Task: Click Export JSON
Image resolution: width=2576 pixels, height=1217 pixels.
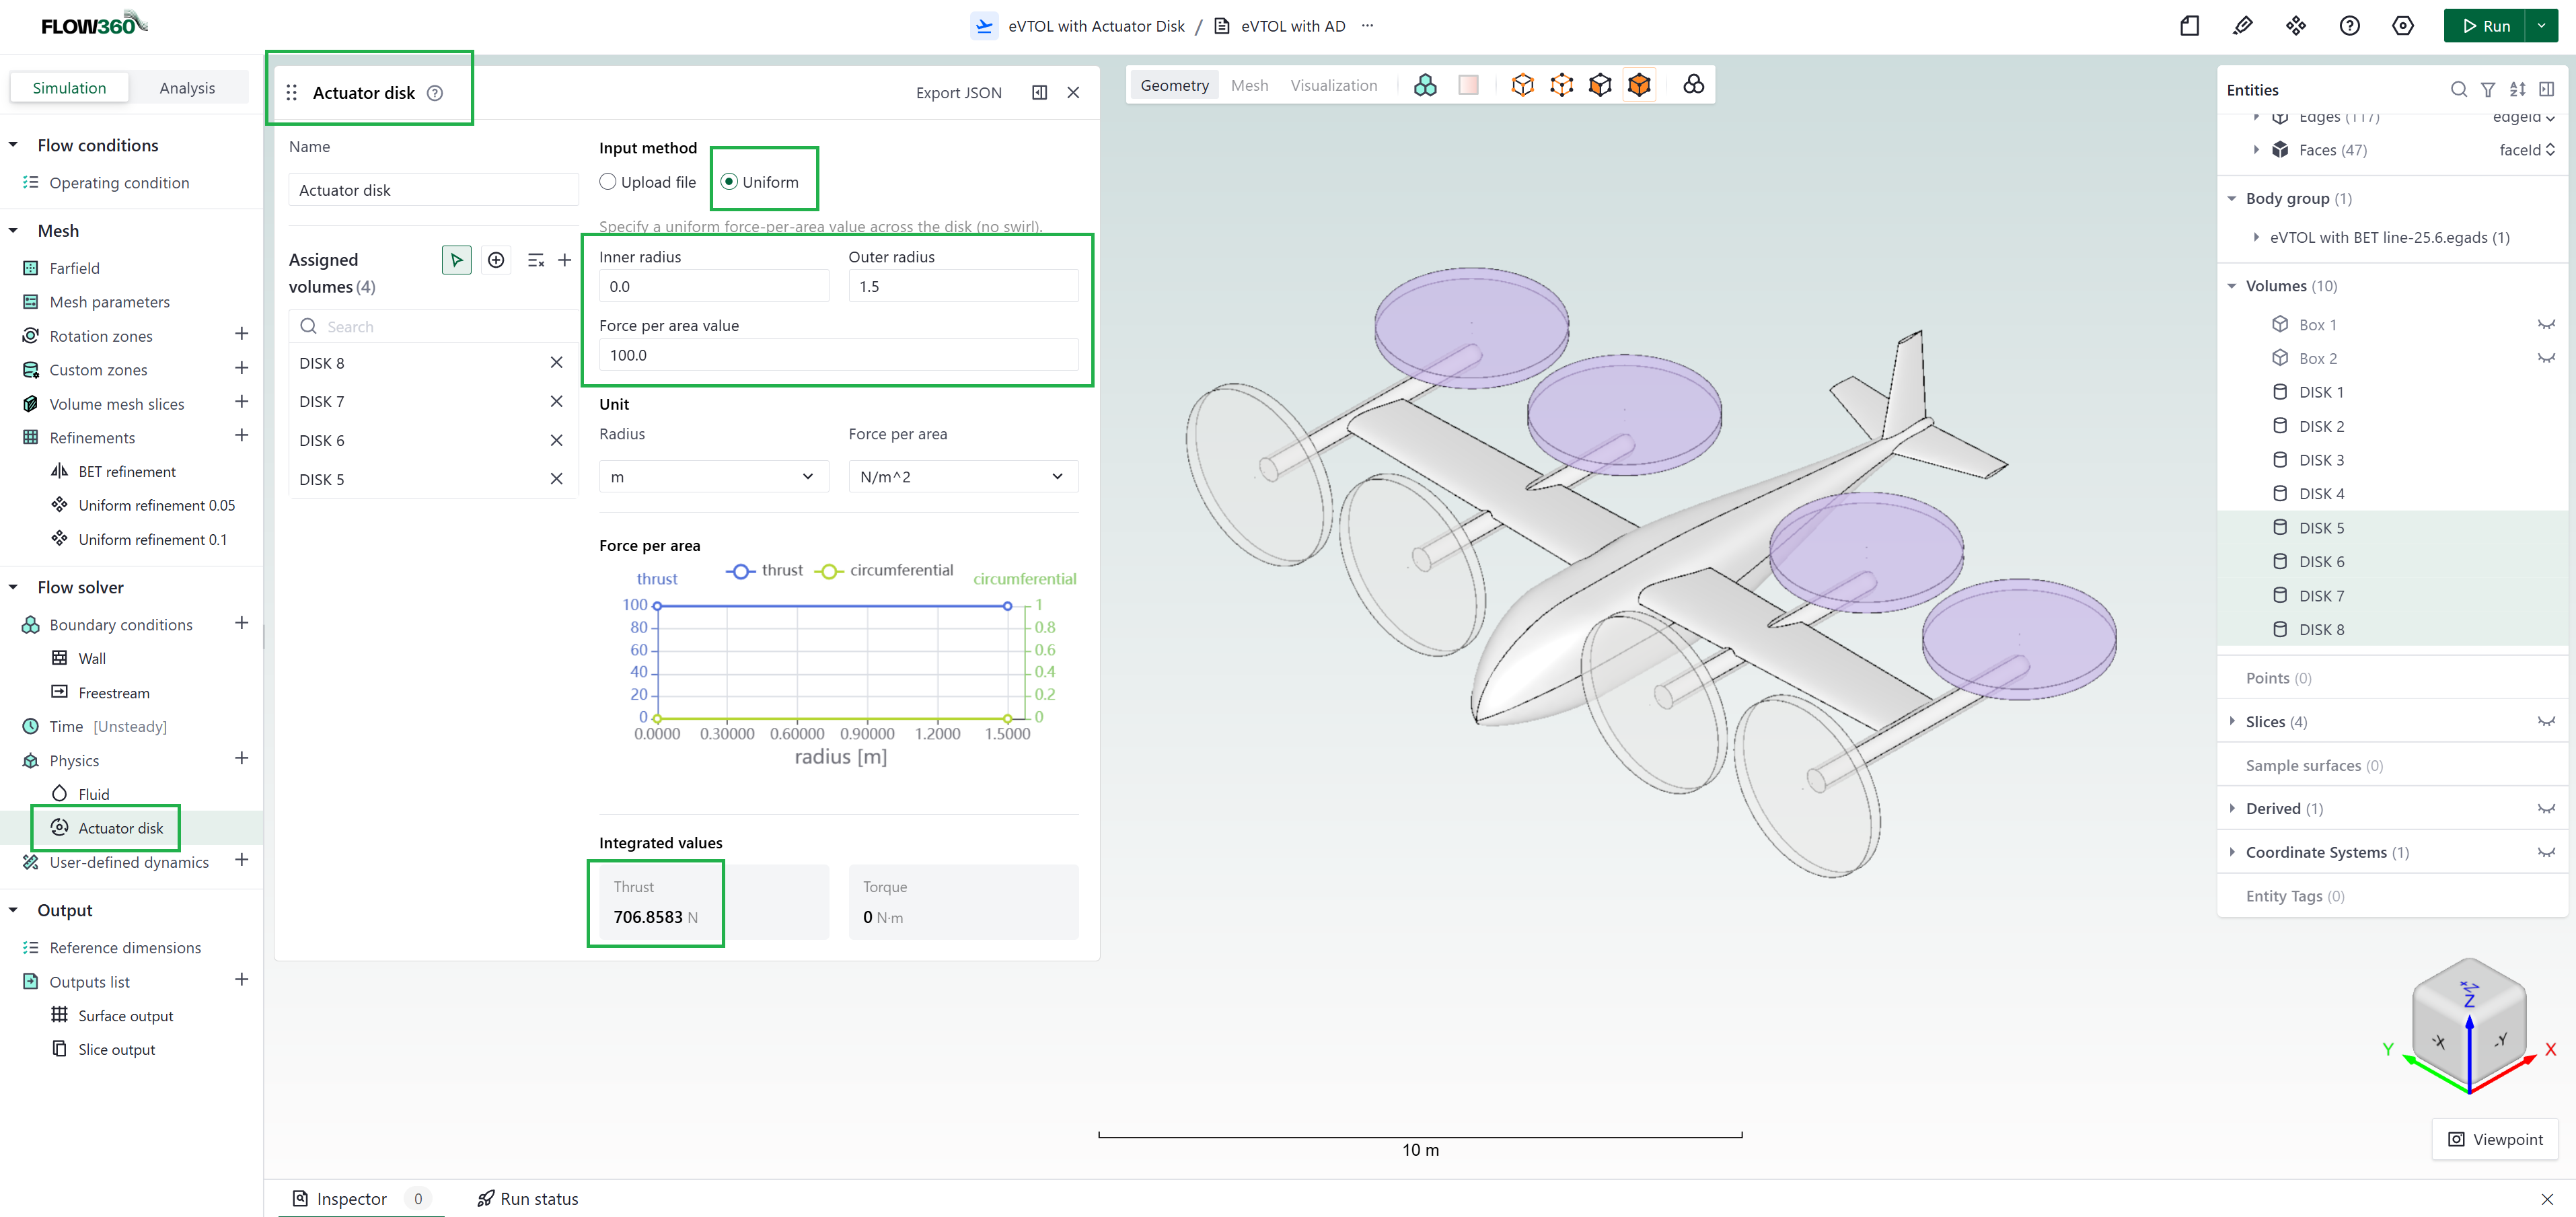Action: click(x=958, y=93)
